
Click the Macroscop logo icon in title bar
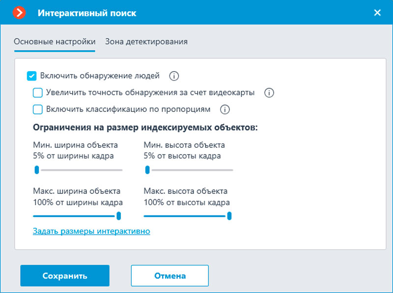(19, 13)
